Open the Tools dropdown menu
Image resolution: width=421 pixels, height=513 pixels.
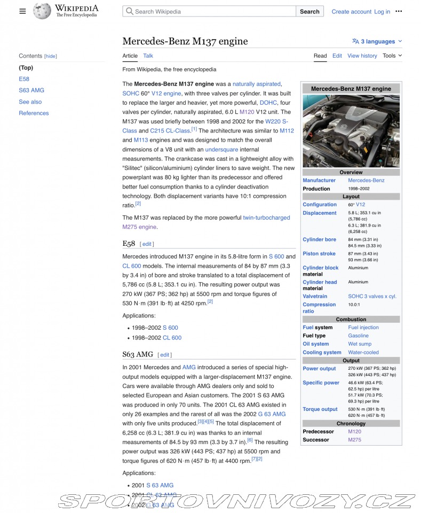point(392,56)
